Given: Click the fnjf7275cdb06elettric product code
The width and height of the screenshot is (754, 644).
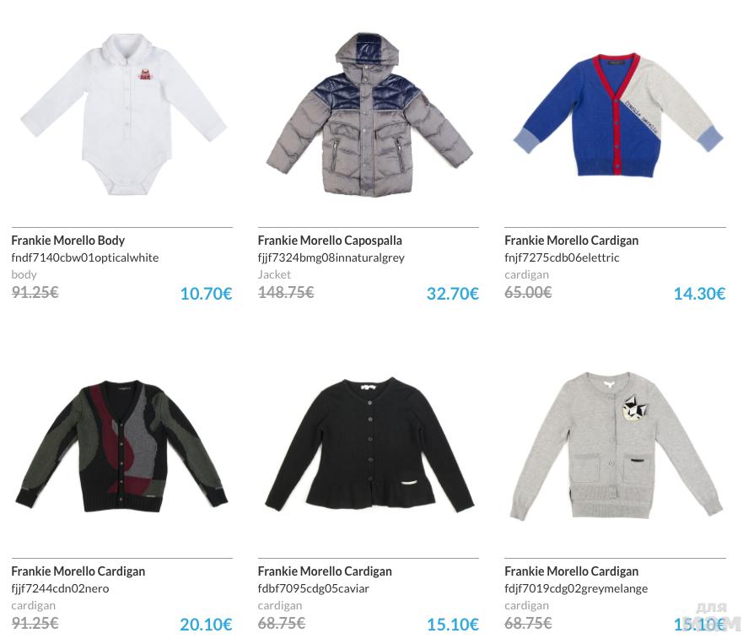Looking at the screenshot, I should (x=562, y=257).
